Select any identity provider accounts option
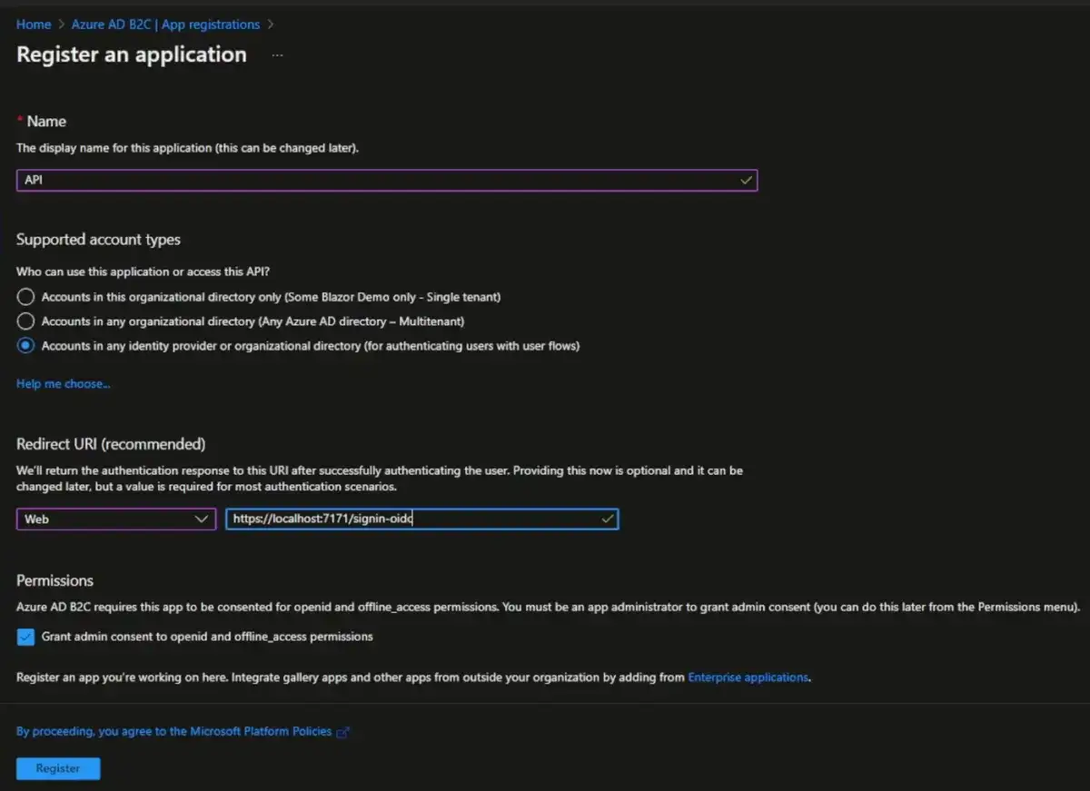 pyautogui.click(x=26, y=346)
